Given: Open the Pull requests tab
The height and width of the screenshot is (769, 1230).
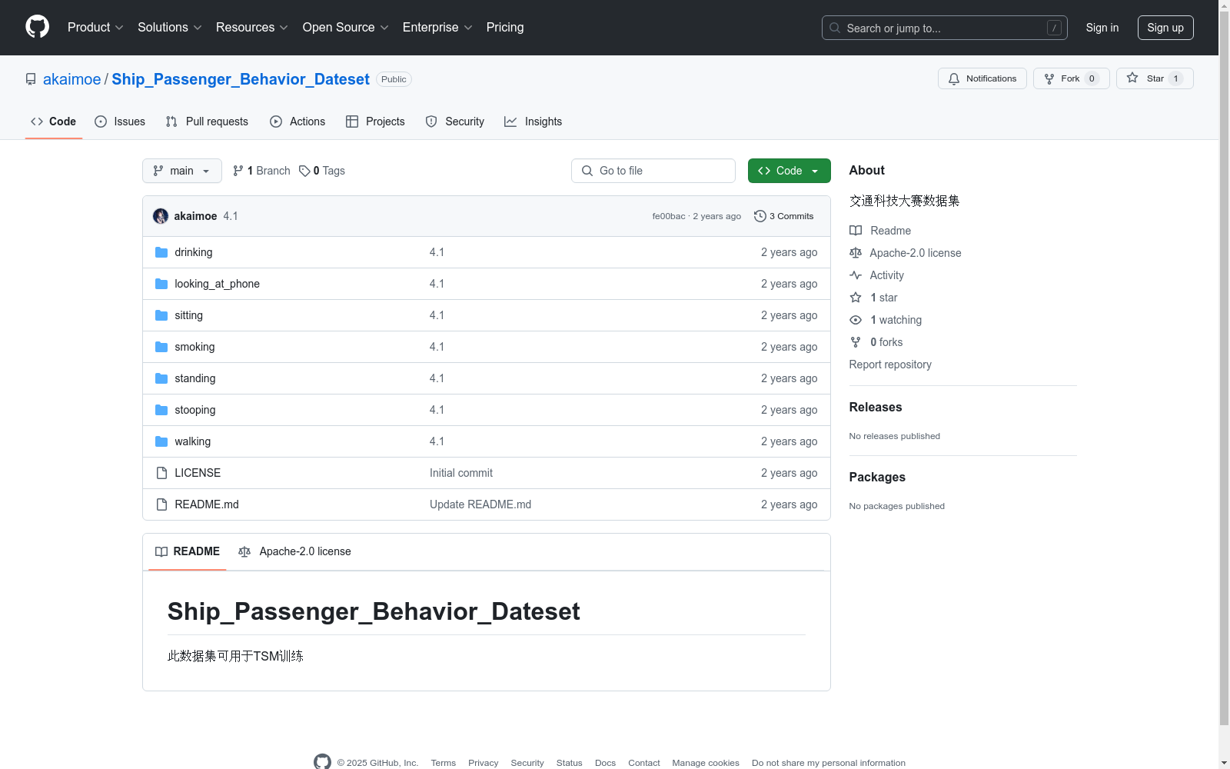Looking at the screenshot, I should [207, 122].
